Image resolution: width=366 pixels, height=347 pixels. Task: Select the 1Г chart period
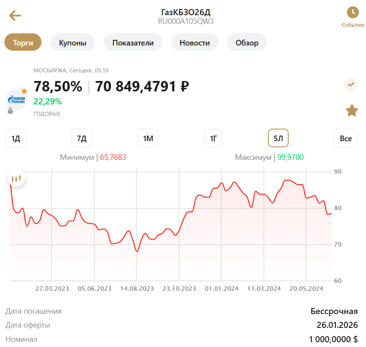(x=213, y=138)
